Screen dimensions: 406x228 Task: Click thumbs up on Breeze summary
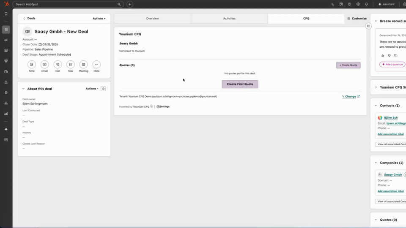pos(383,56)
